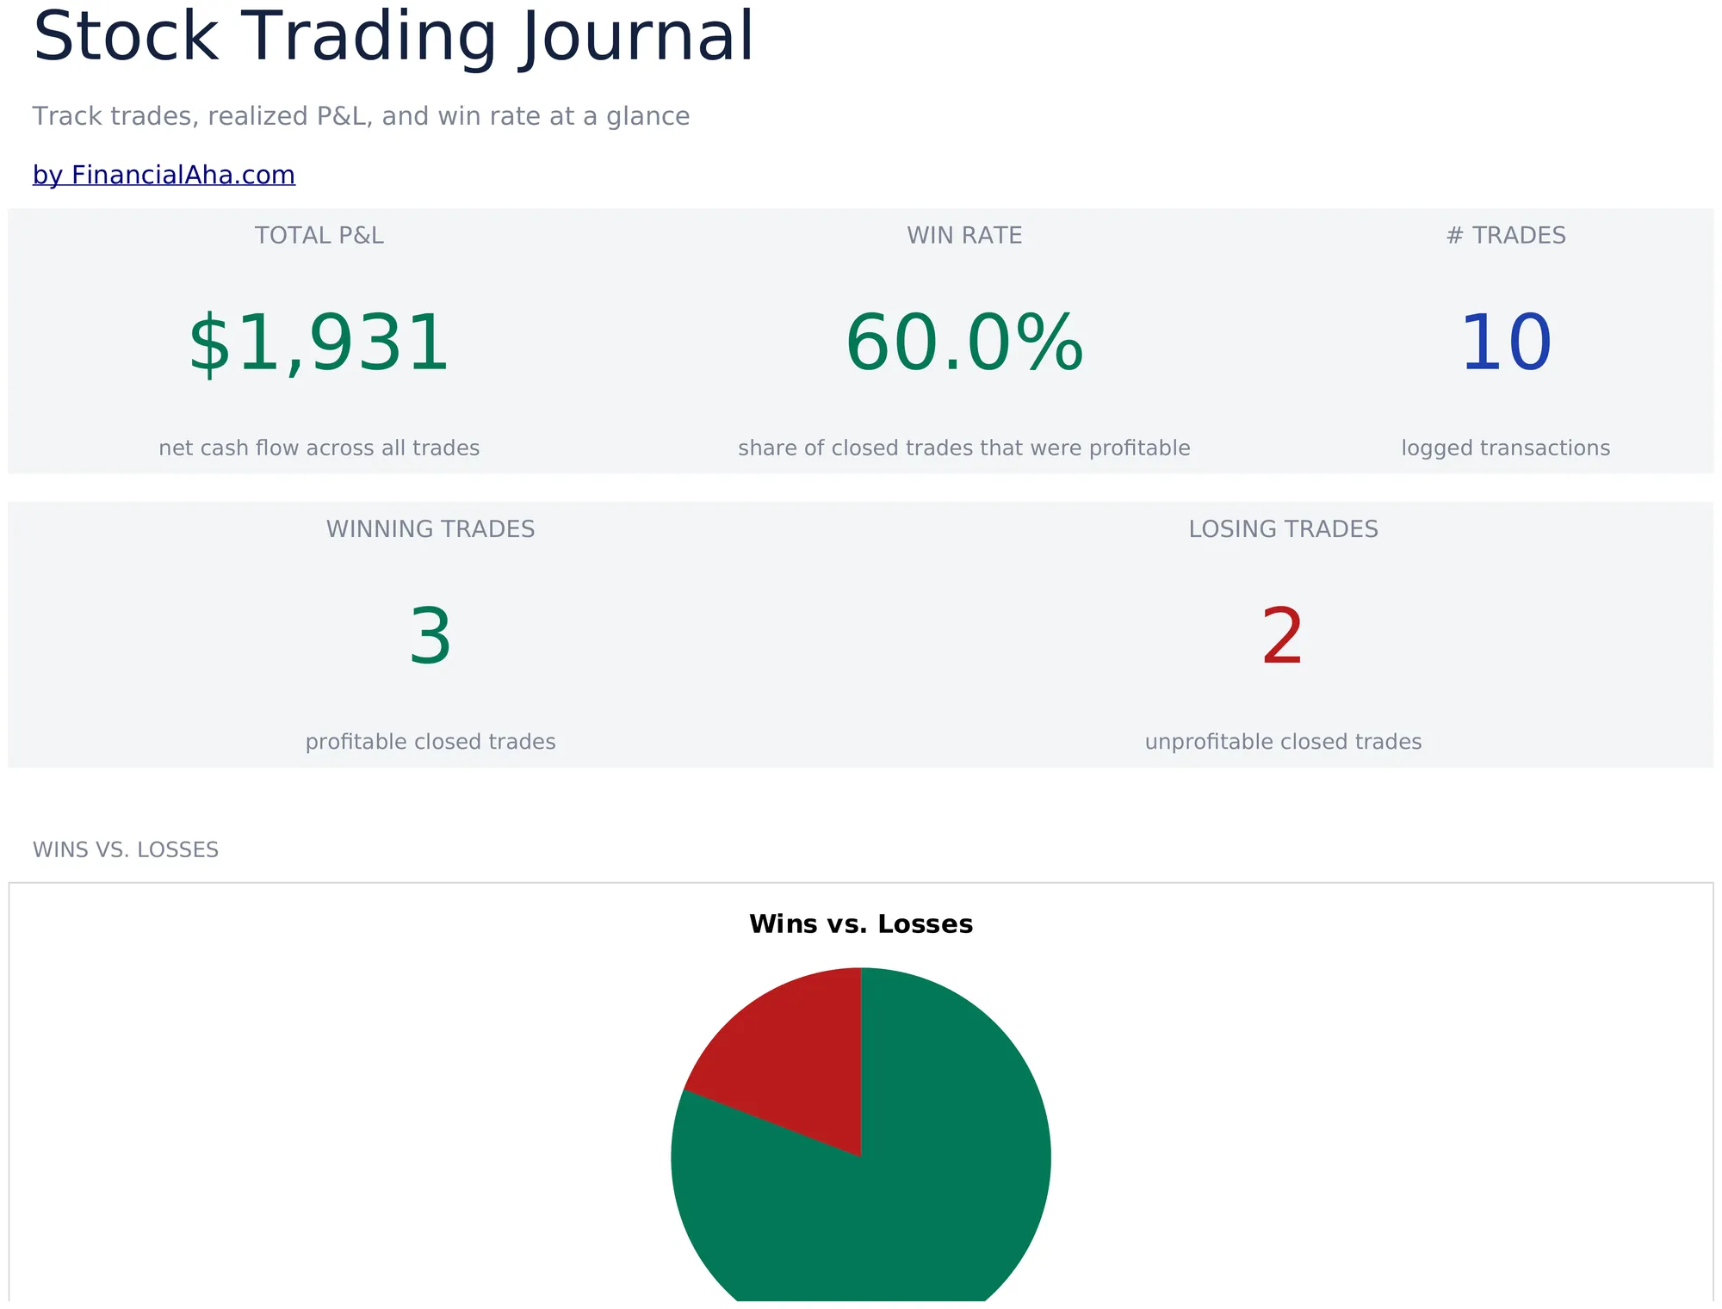Select the 60.0% win rate value
This screenshot has height=1309, width=1722.
click(x=964, y=344)
